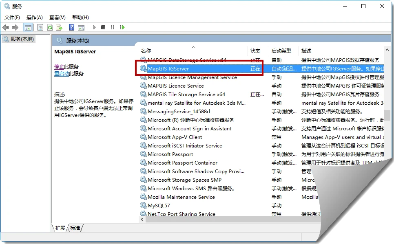Click the Pause Service toolbar icon
The width and height of the screenshot is (394, 244).
[113, 27]
